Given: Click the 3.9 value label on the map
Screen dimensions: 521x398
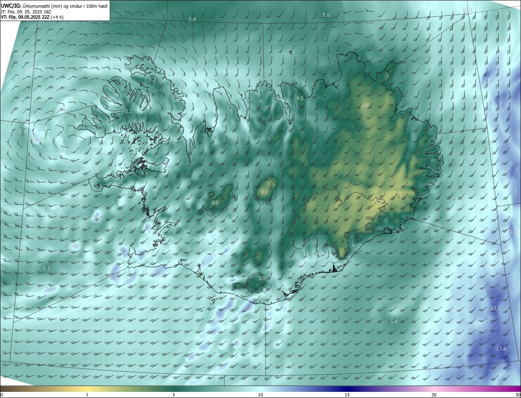Looking at the screenshot, I should (261, 278).
